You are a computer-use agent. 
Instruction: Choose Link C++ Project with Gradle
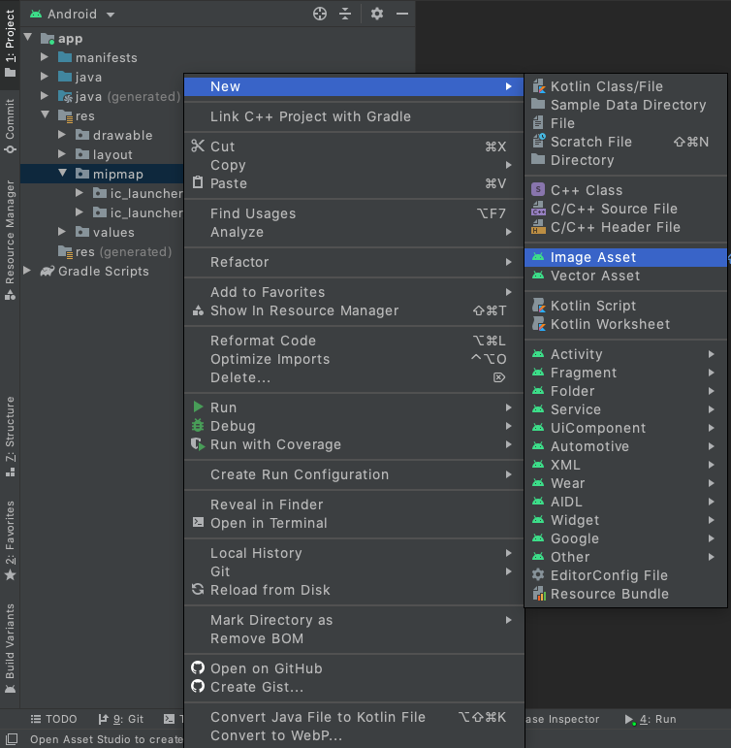point(354,116)
